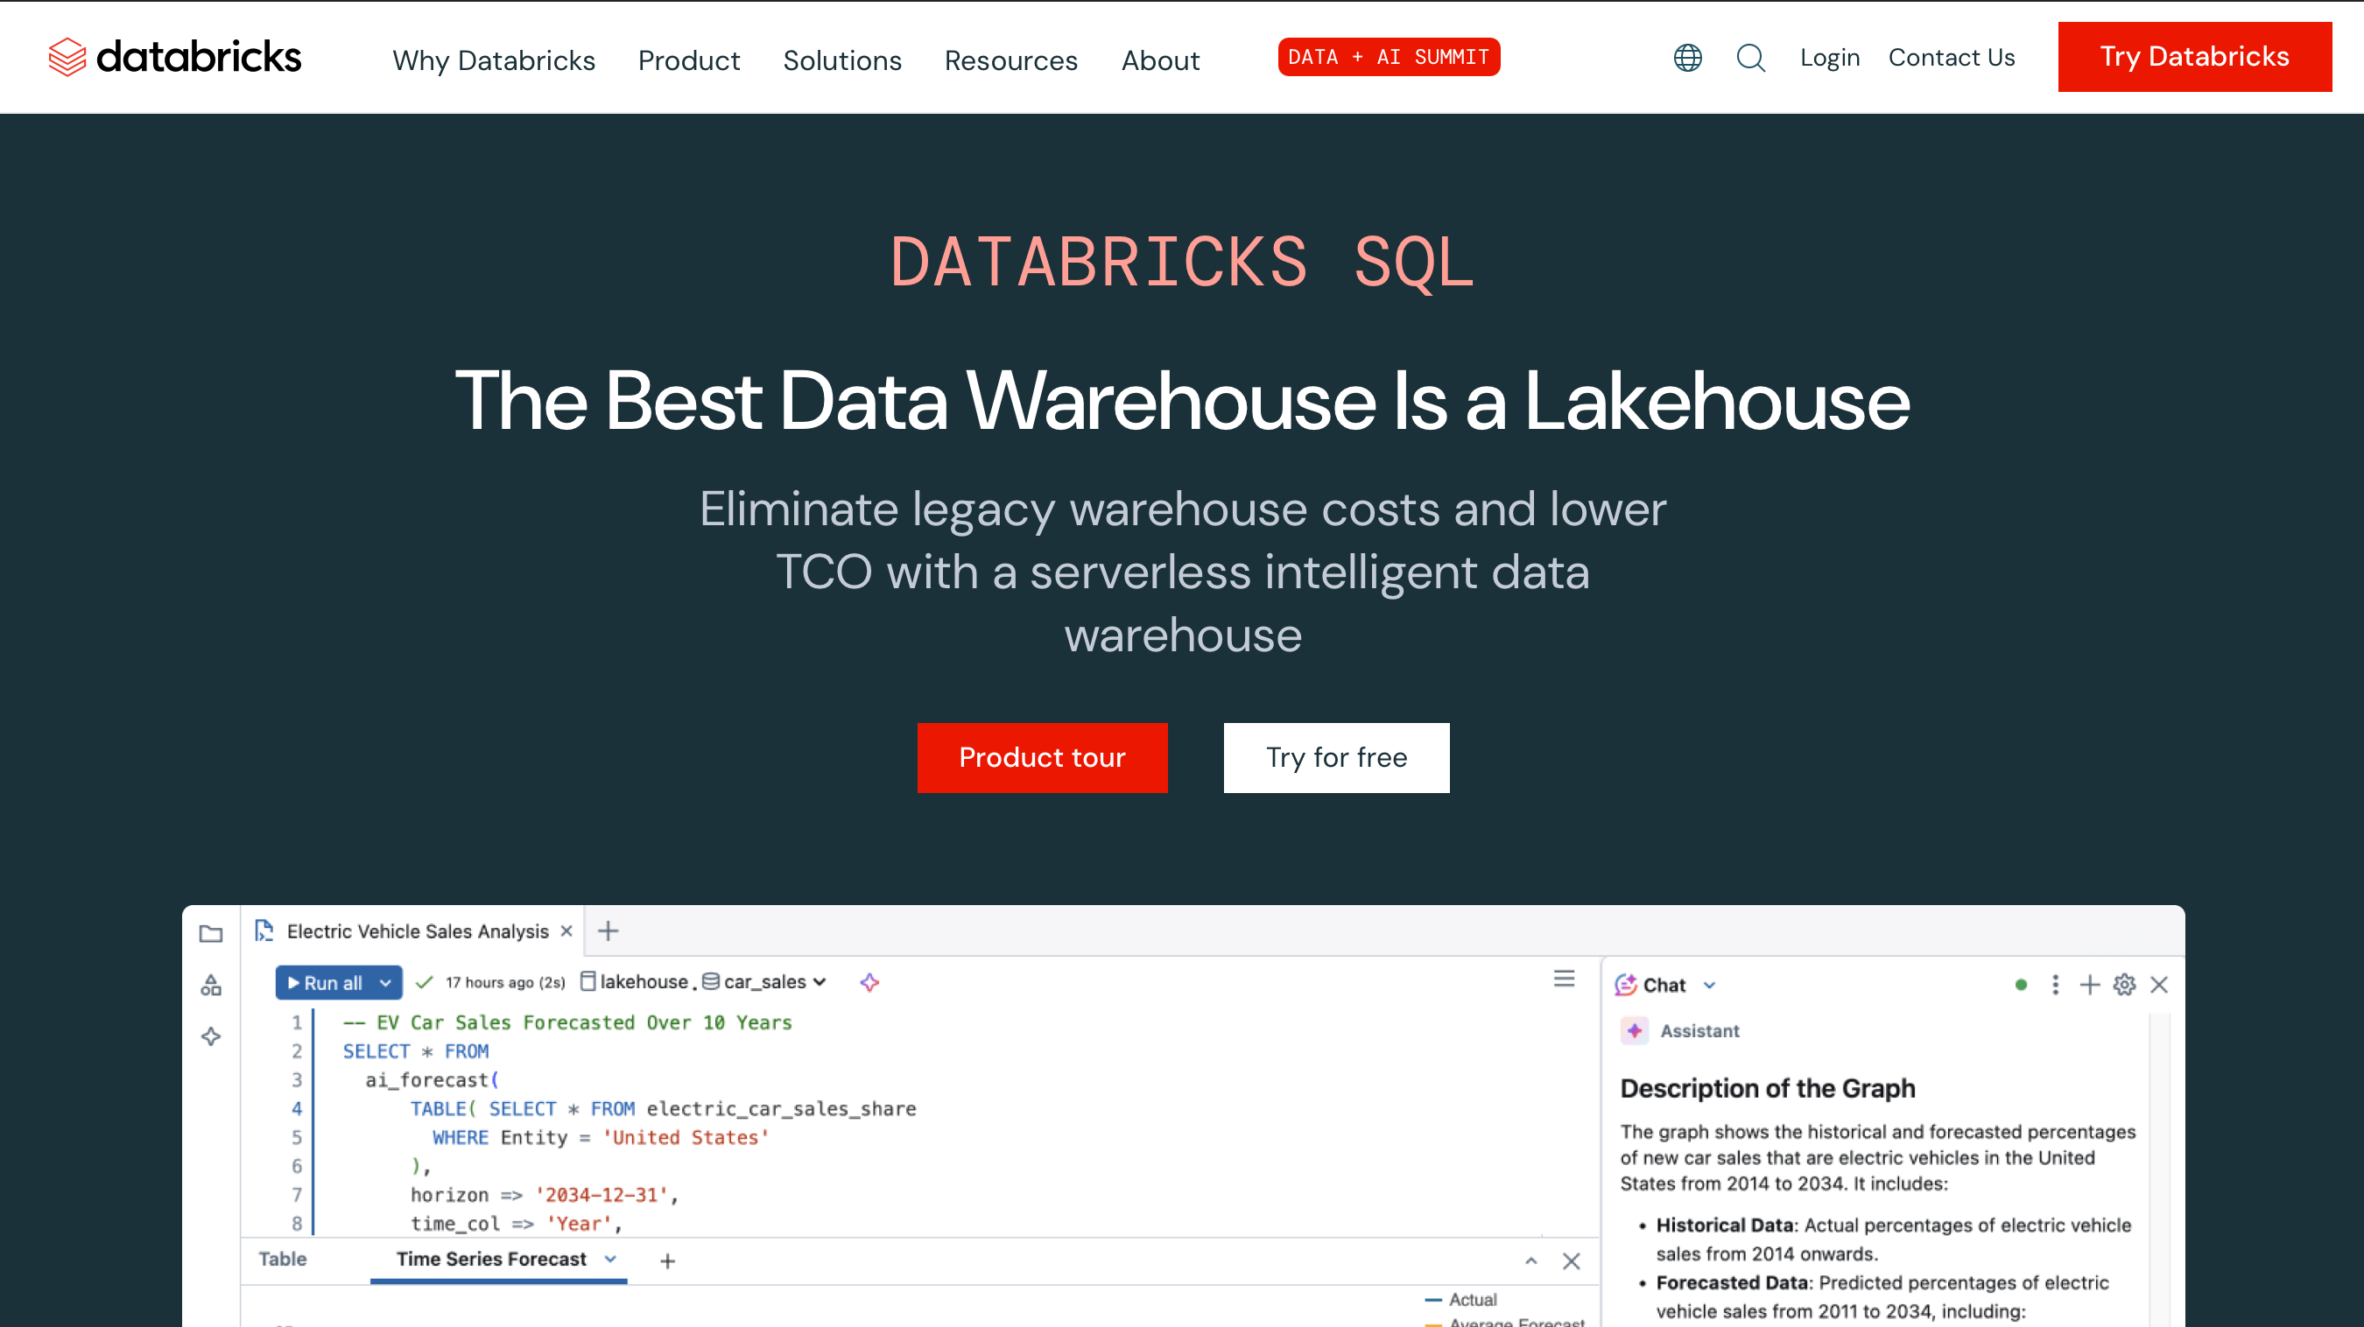Collapse results panel with up caret
Screen dimensions: 2364x1327
[x=1530, y=1261]
